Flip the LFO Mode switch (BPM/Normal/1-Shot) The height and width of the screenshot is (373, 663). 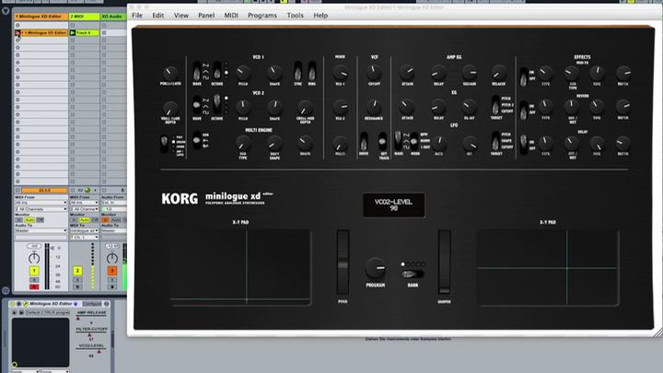pyautogui.click(x=414, y=140)
